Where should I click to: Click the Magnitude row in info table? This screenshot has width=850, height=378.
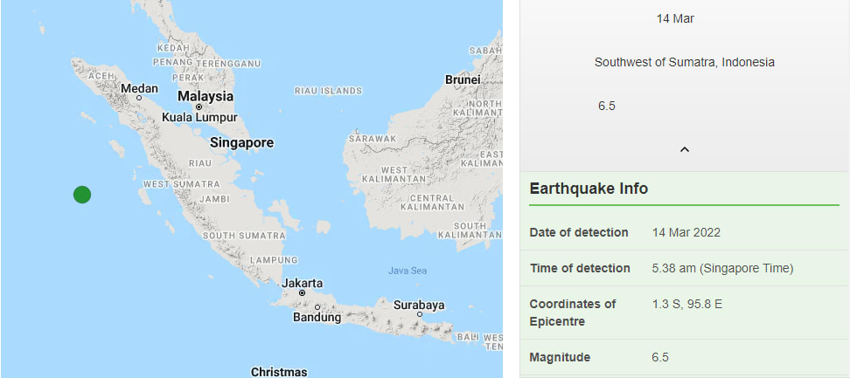click(x=685, y=357)
